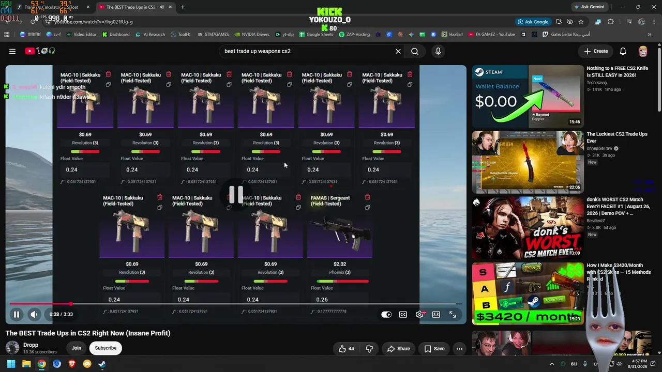Open the Create menu

(596, 51)
